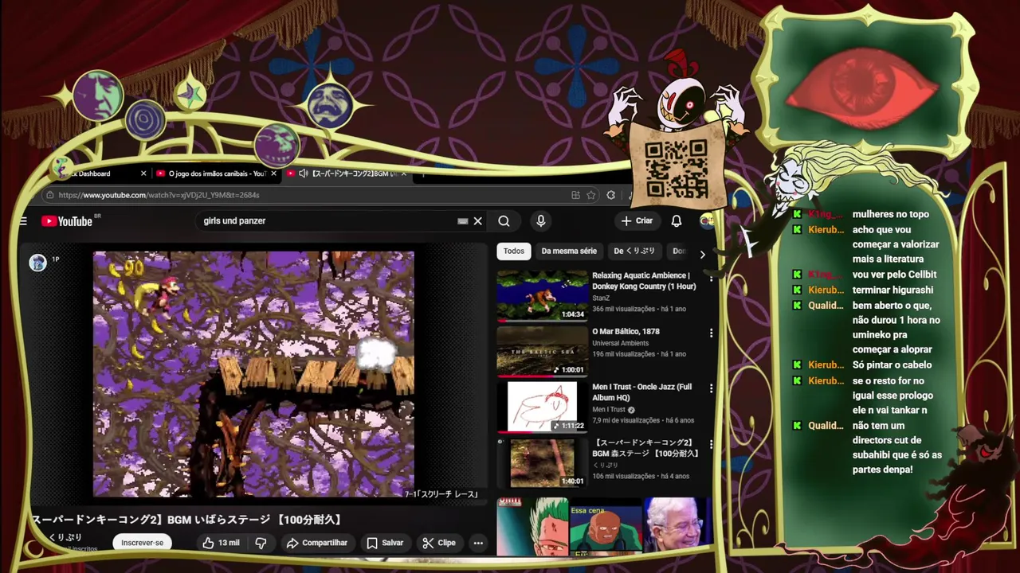This screenshot has width=1020, height=573.
Task: Create a clip with Clipe button
Action: (x=439, y=543)
